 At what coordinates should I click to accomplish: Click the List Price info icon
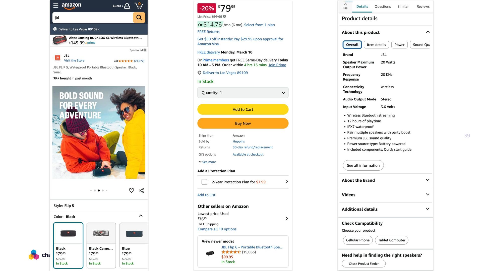point(224,17)
